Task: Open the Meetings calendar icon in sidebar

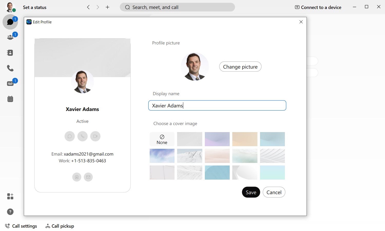Action: tap(10, 99)
